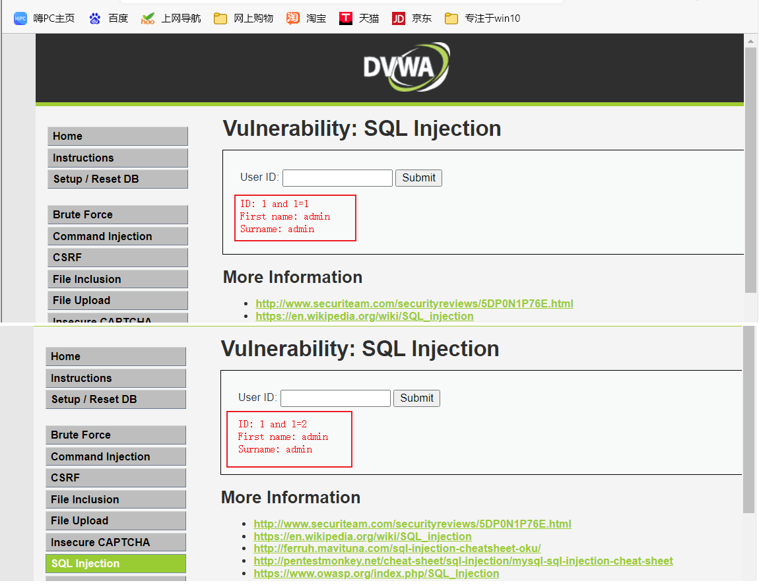Click the 嗨PC主页 bookmark icon
The height and width of the screenshot is (587, 759).
click(20, 18)
